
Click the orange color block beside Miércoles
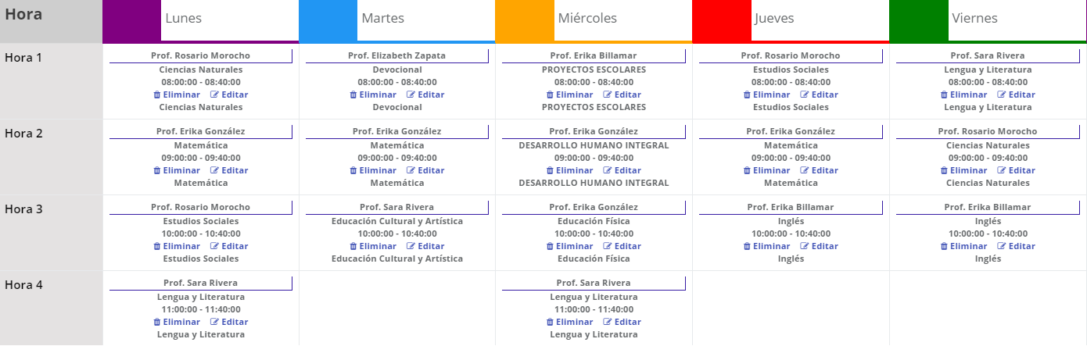click(525, 20)
